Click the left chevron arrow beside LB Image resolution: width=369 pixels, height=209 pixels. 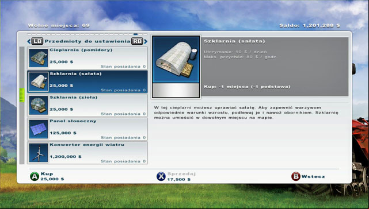tap(29, 41)
